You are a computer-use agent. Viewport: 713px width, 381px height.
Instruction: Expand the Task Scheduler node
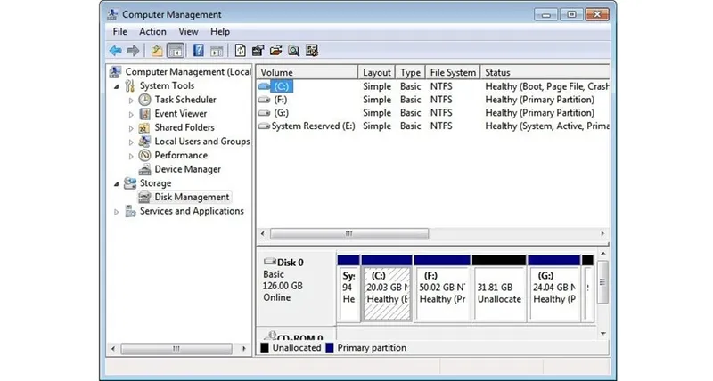coord(131,101)
